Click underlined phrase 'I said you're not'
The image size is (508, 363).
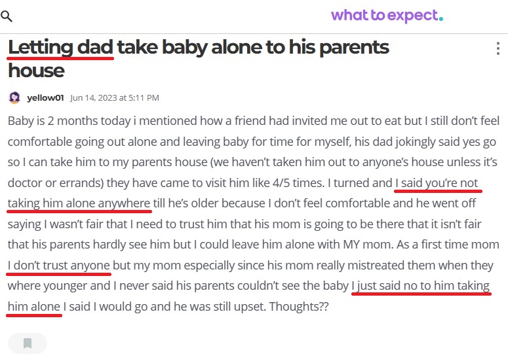click(439, 183)
